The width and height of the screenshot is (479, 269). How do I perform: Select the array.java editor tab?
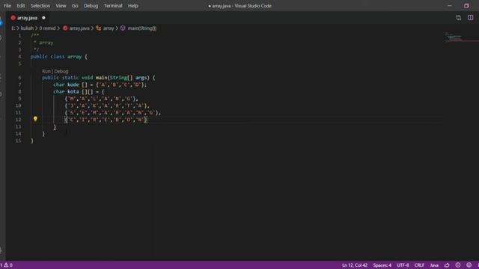[28, 18]
